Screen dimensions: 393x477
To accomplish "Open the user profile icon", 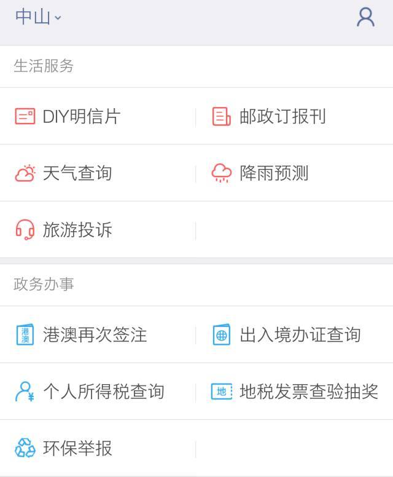I will (x=365, y=17).
